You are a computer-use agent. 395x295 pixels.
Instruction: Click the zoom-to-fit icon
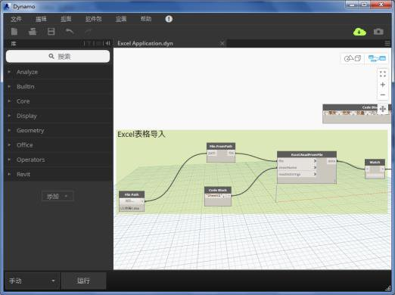click(383, 74)
